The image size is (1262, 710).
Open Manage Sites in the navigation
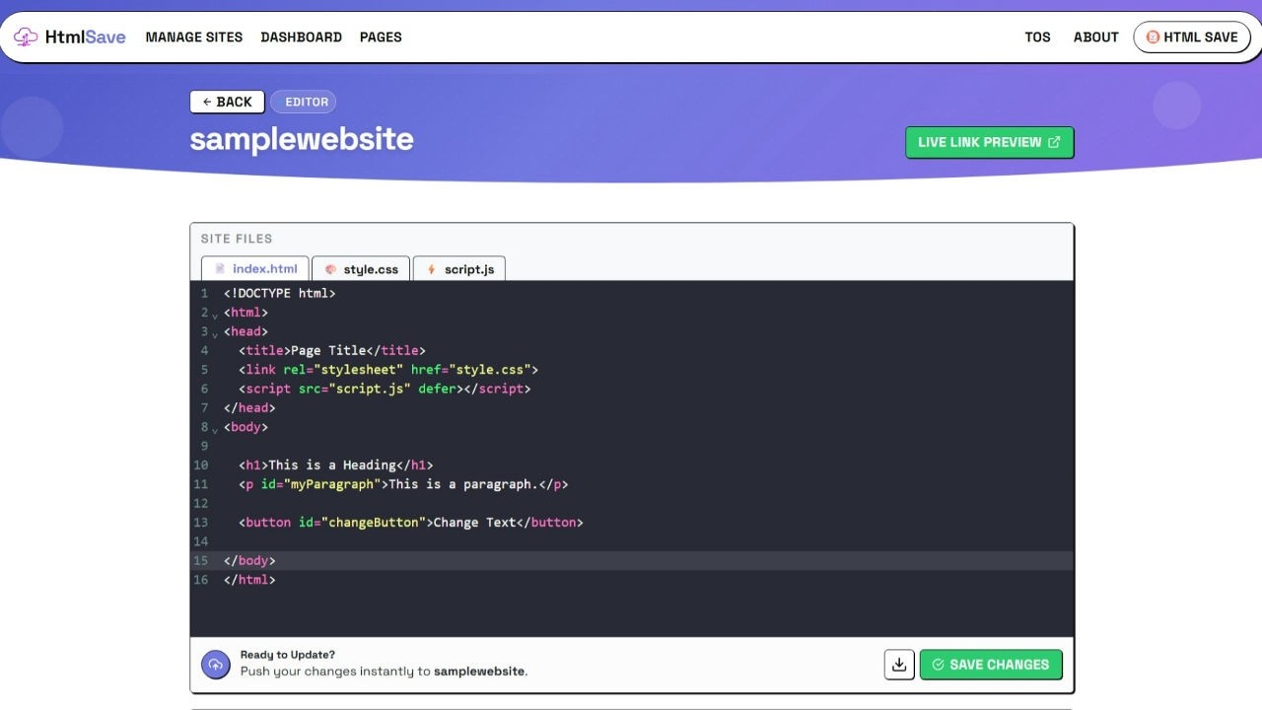(194, 37)
